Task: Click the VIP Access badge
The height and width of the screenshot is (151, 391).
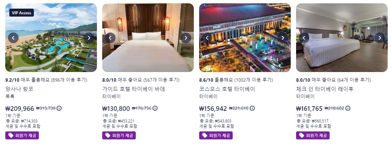Action: pyautogui.click(x=22, y=13)
